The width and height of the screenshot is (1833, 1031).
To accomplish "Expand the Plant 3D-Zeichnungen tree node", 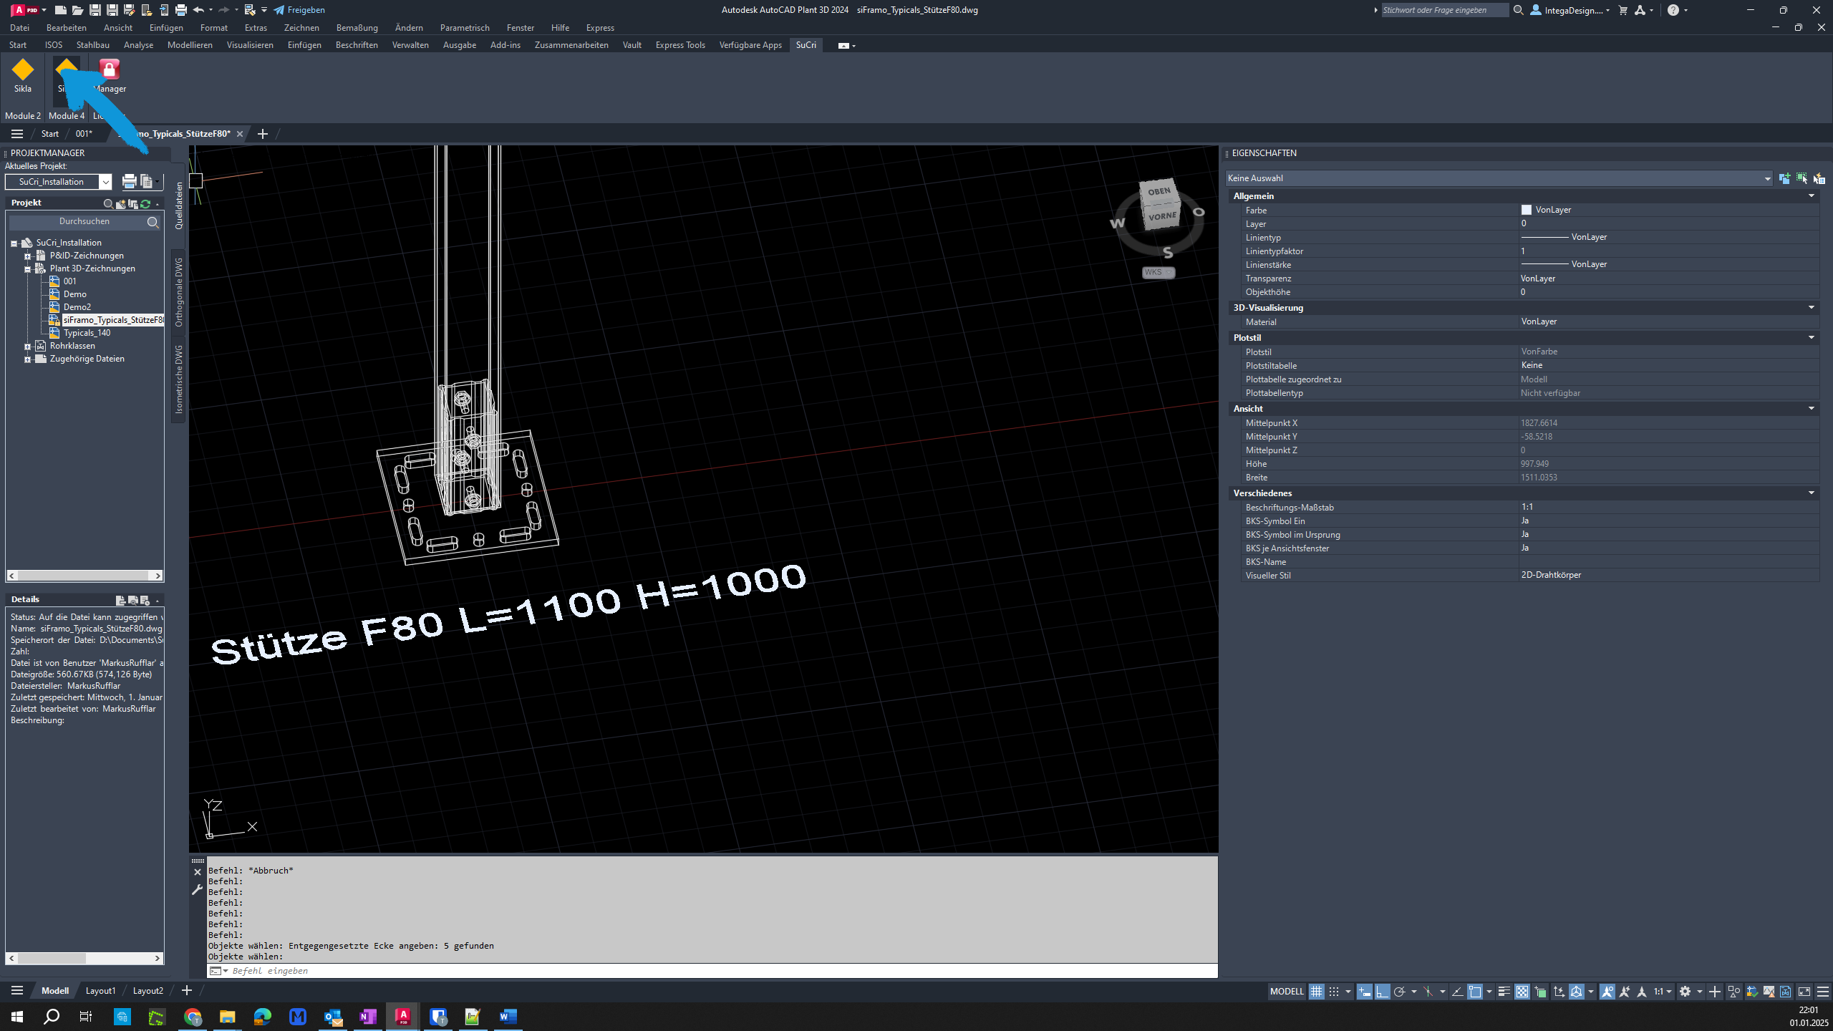I will [26, 268].
